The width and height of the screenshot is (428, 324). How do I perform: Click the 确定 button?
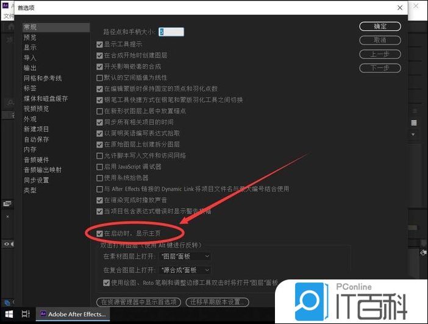tap(380, 26)
